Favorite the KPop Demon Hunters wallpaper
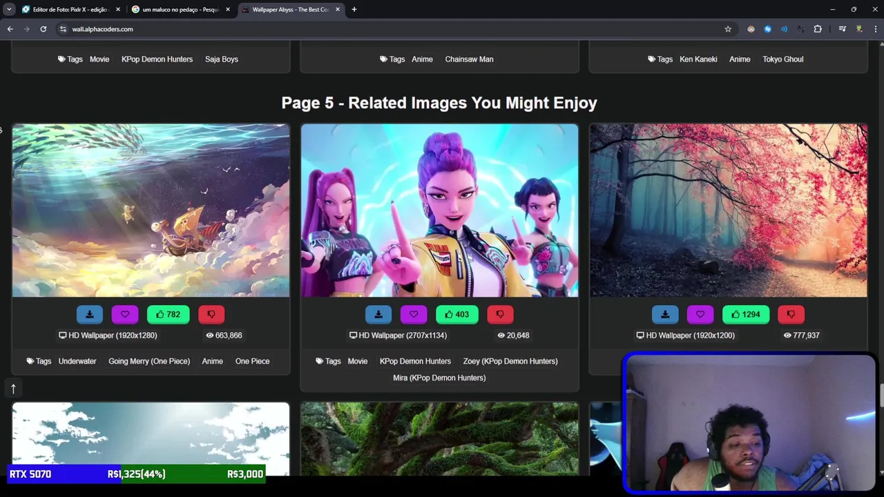Screen dimensions: 884x497 (414, 314)
